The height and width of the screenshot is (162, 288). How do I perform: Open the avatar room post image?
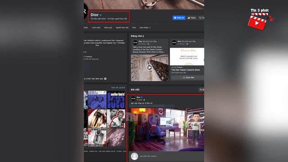166,130
